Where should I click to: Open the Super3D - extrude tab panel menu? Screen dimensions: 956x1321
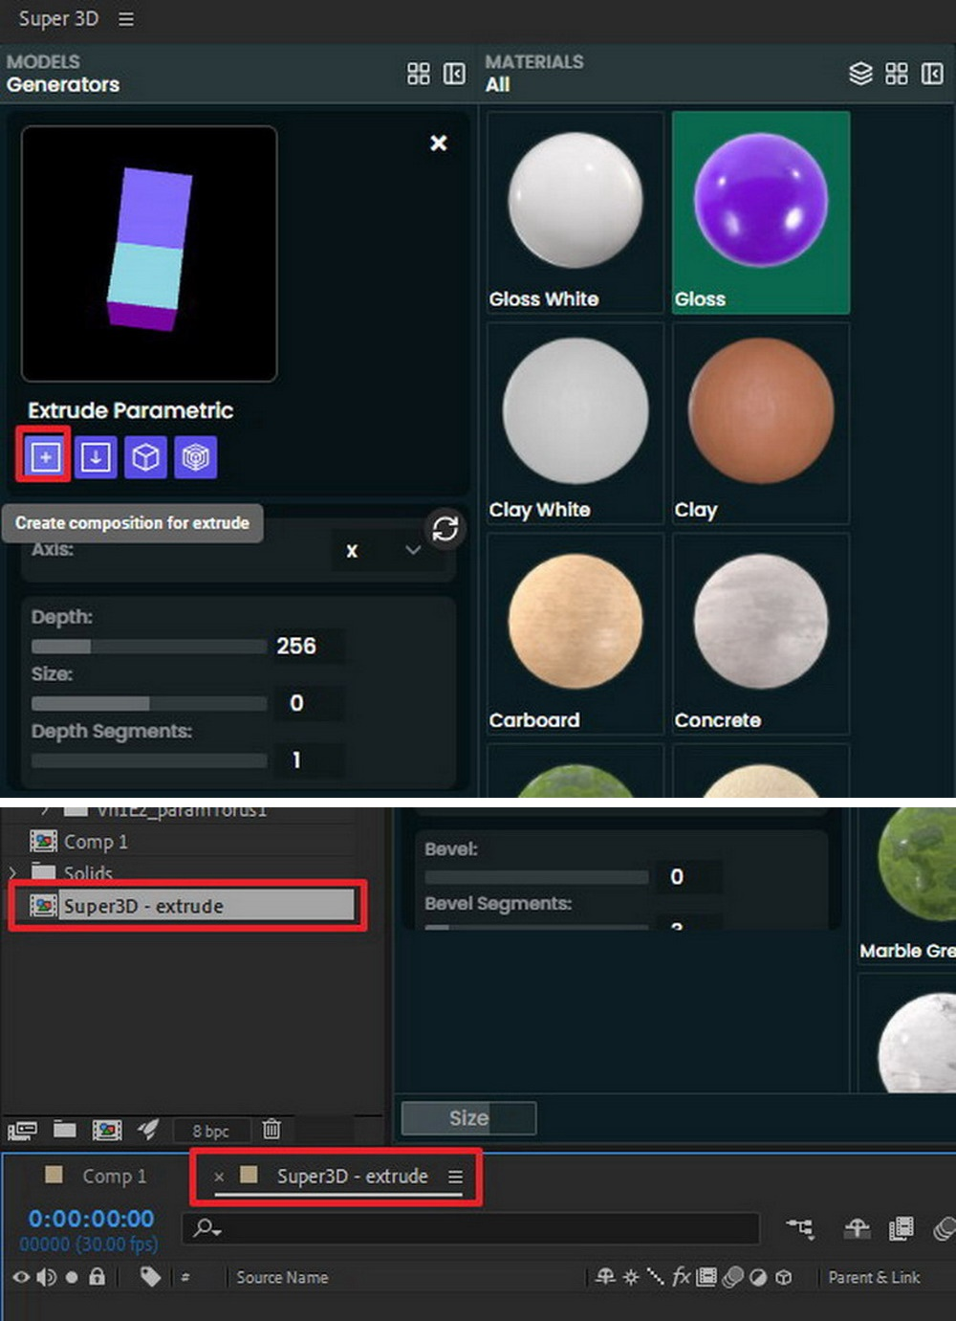[x=456, y=1177]
